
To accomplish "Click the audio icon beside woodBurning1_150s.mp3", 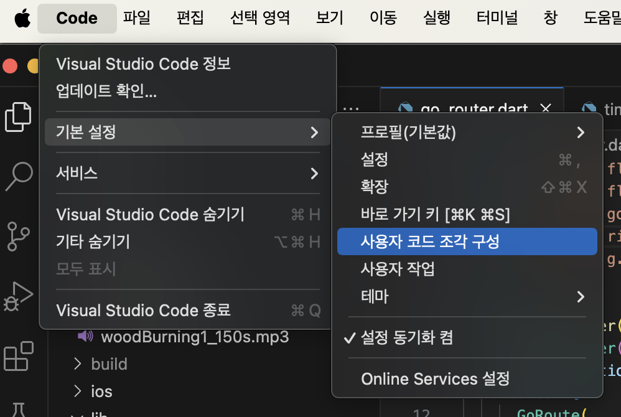I will point(85,337).
